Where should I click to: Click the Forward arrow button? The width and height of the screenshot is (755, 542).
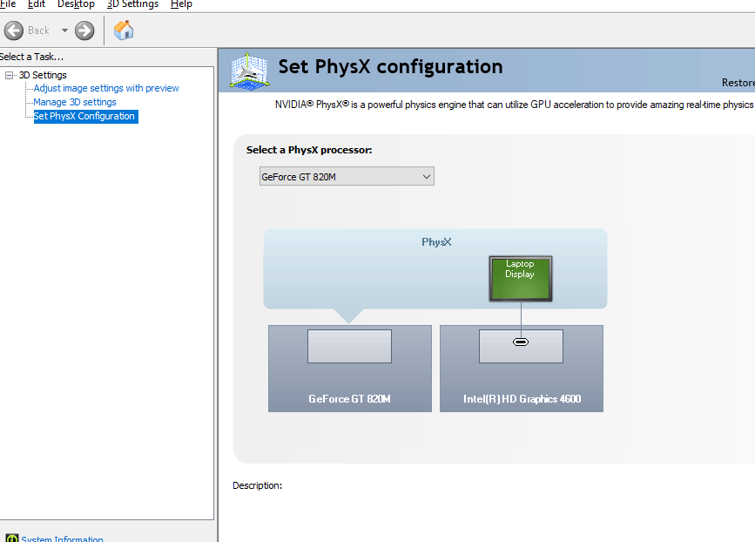click(x=84, y=30)
